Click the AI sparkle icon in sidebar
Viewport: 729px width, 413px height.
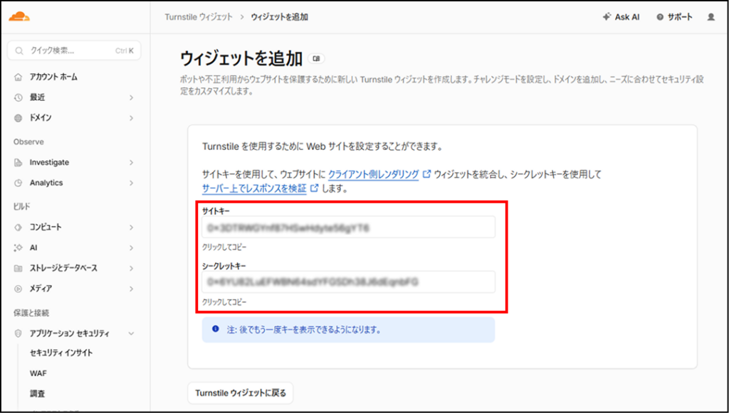(x=18, y=248)
